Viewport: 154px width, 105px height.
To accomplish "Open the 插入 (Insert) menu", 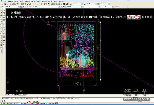I will tap(22, 1).
